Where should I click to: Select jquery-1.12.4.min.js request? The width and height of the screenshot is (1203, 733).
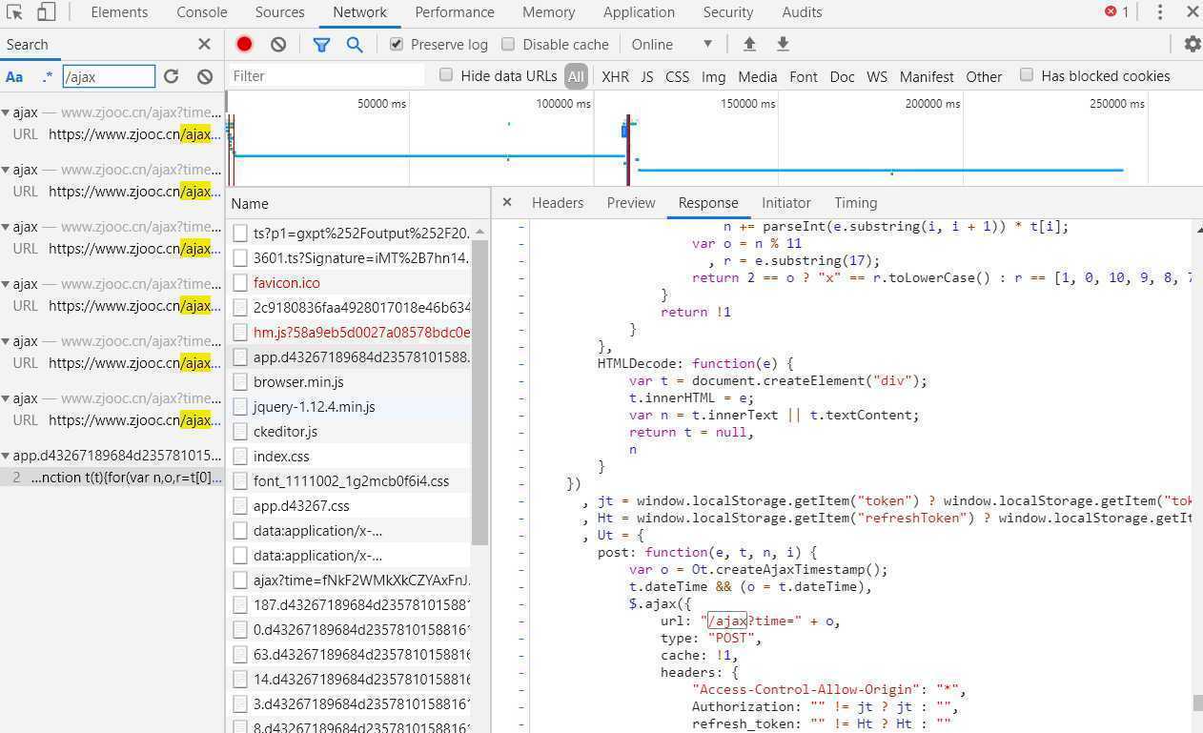click(x=350, y=407)
